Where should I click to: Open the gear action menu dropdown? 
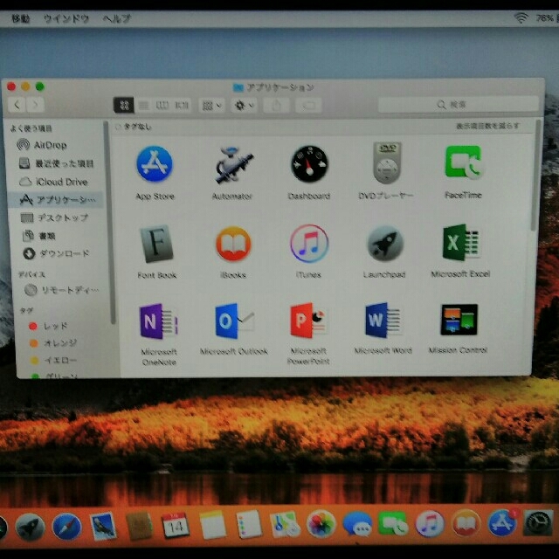point(244,106)
